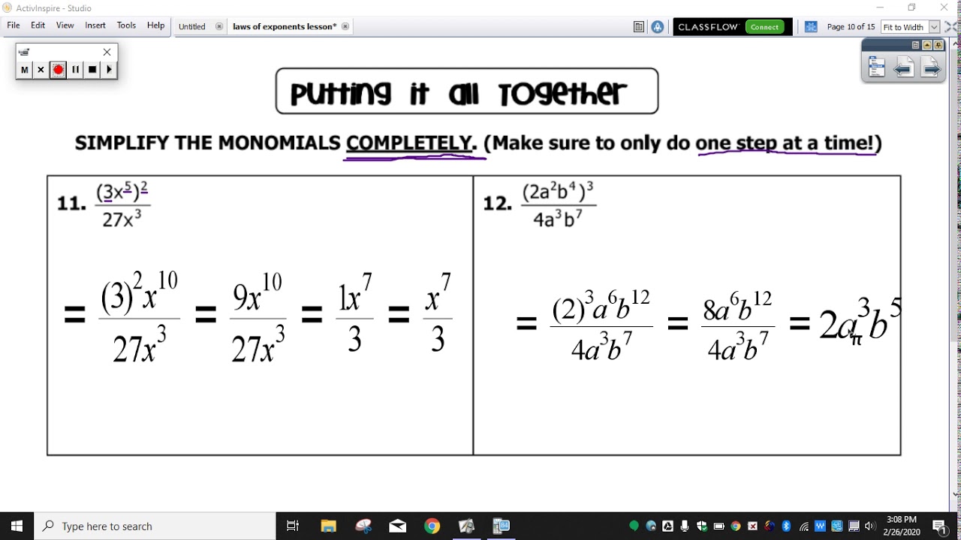Click the camcorder icon on recorder toolbar

pos(24,52)
